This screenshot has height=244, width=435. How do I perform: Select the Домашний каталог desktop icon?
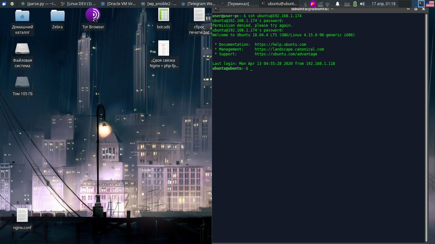(x=22, y=22)
